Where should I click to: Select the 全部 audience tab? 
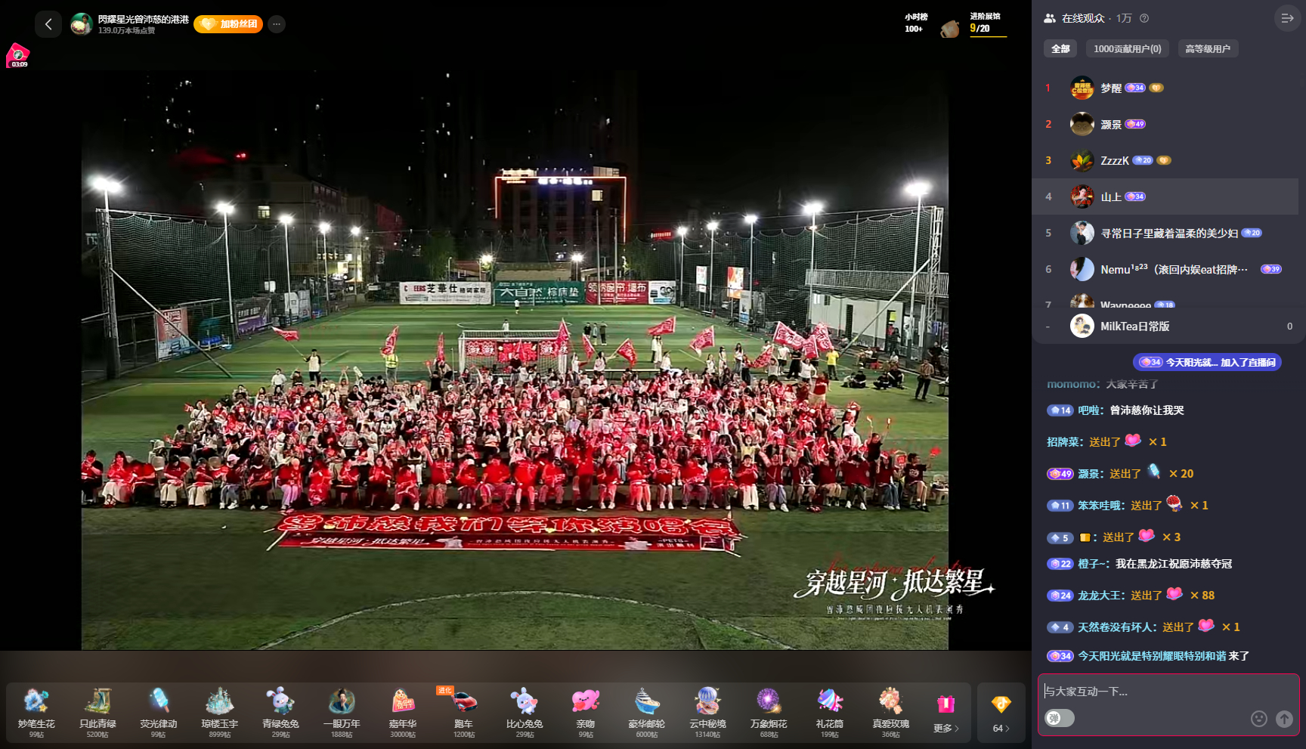pyautogui.click(x=1060, y=48)
